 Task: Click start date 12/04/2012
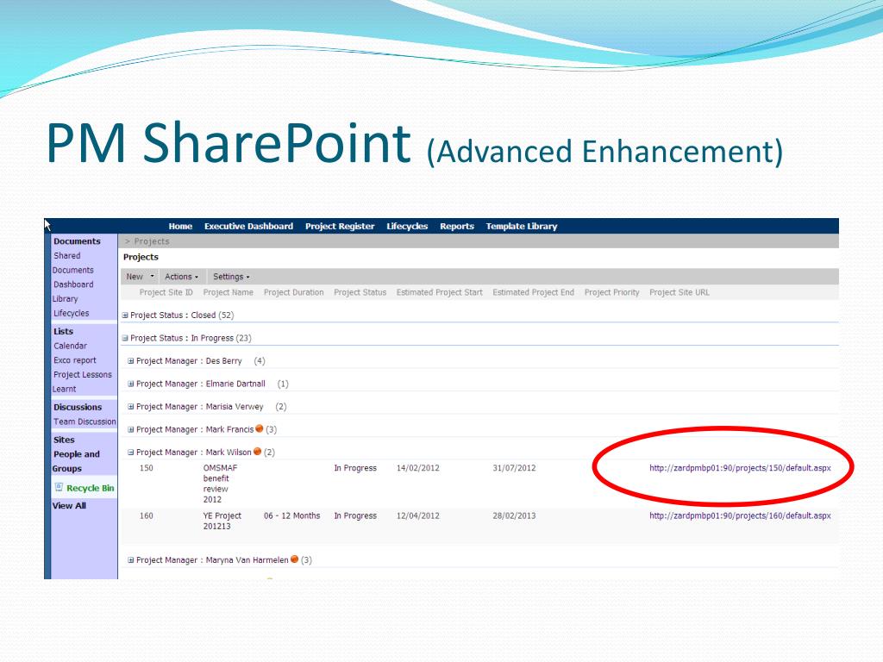pos(418,515)
